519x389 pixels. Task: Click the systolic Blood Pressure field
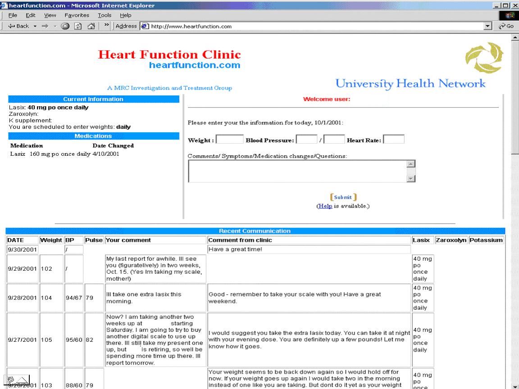coord(306,140)
